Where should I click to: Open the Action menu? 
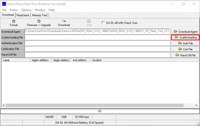pos(14,10)
